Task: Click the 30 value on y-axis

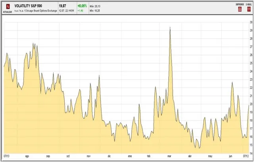Action: tap(251, 22)
